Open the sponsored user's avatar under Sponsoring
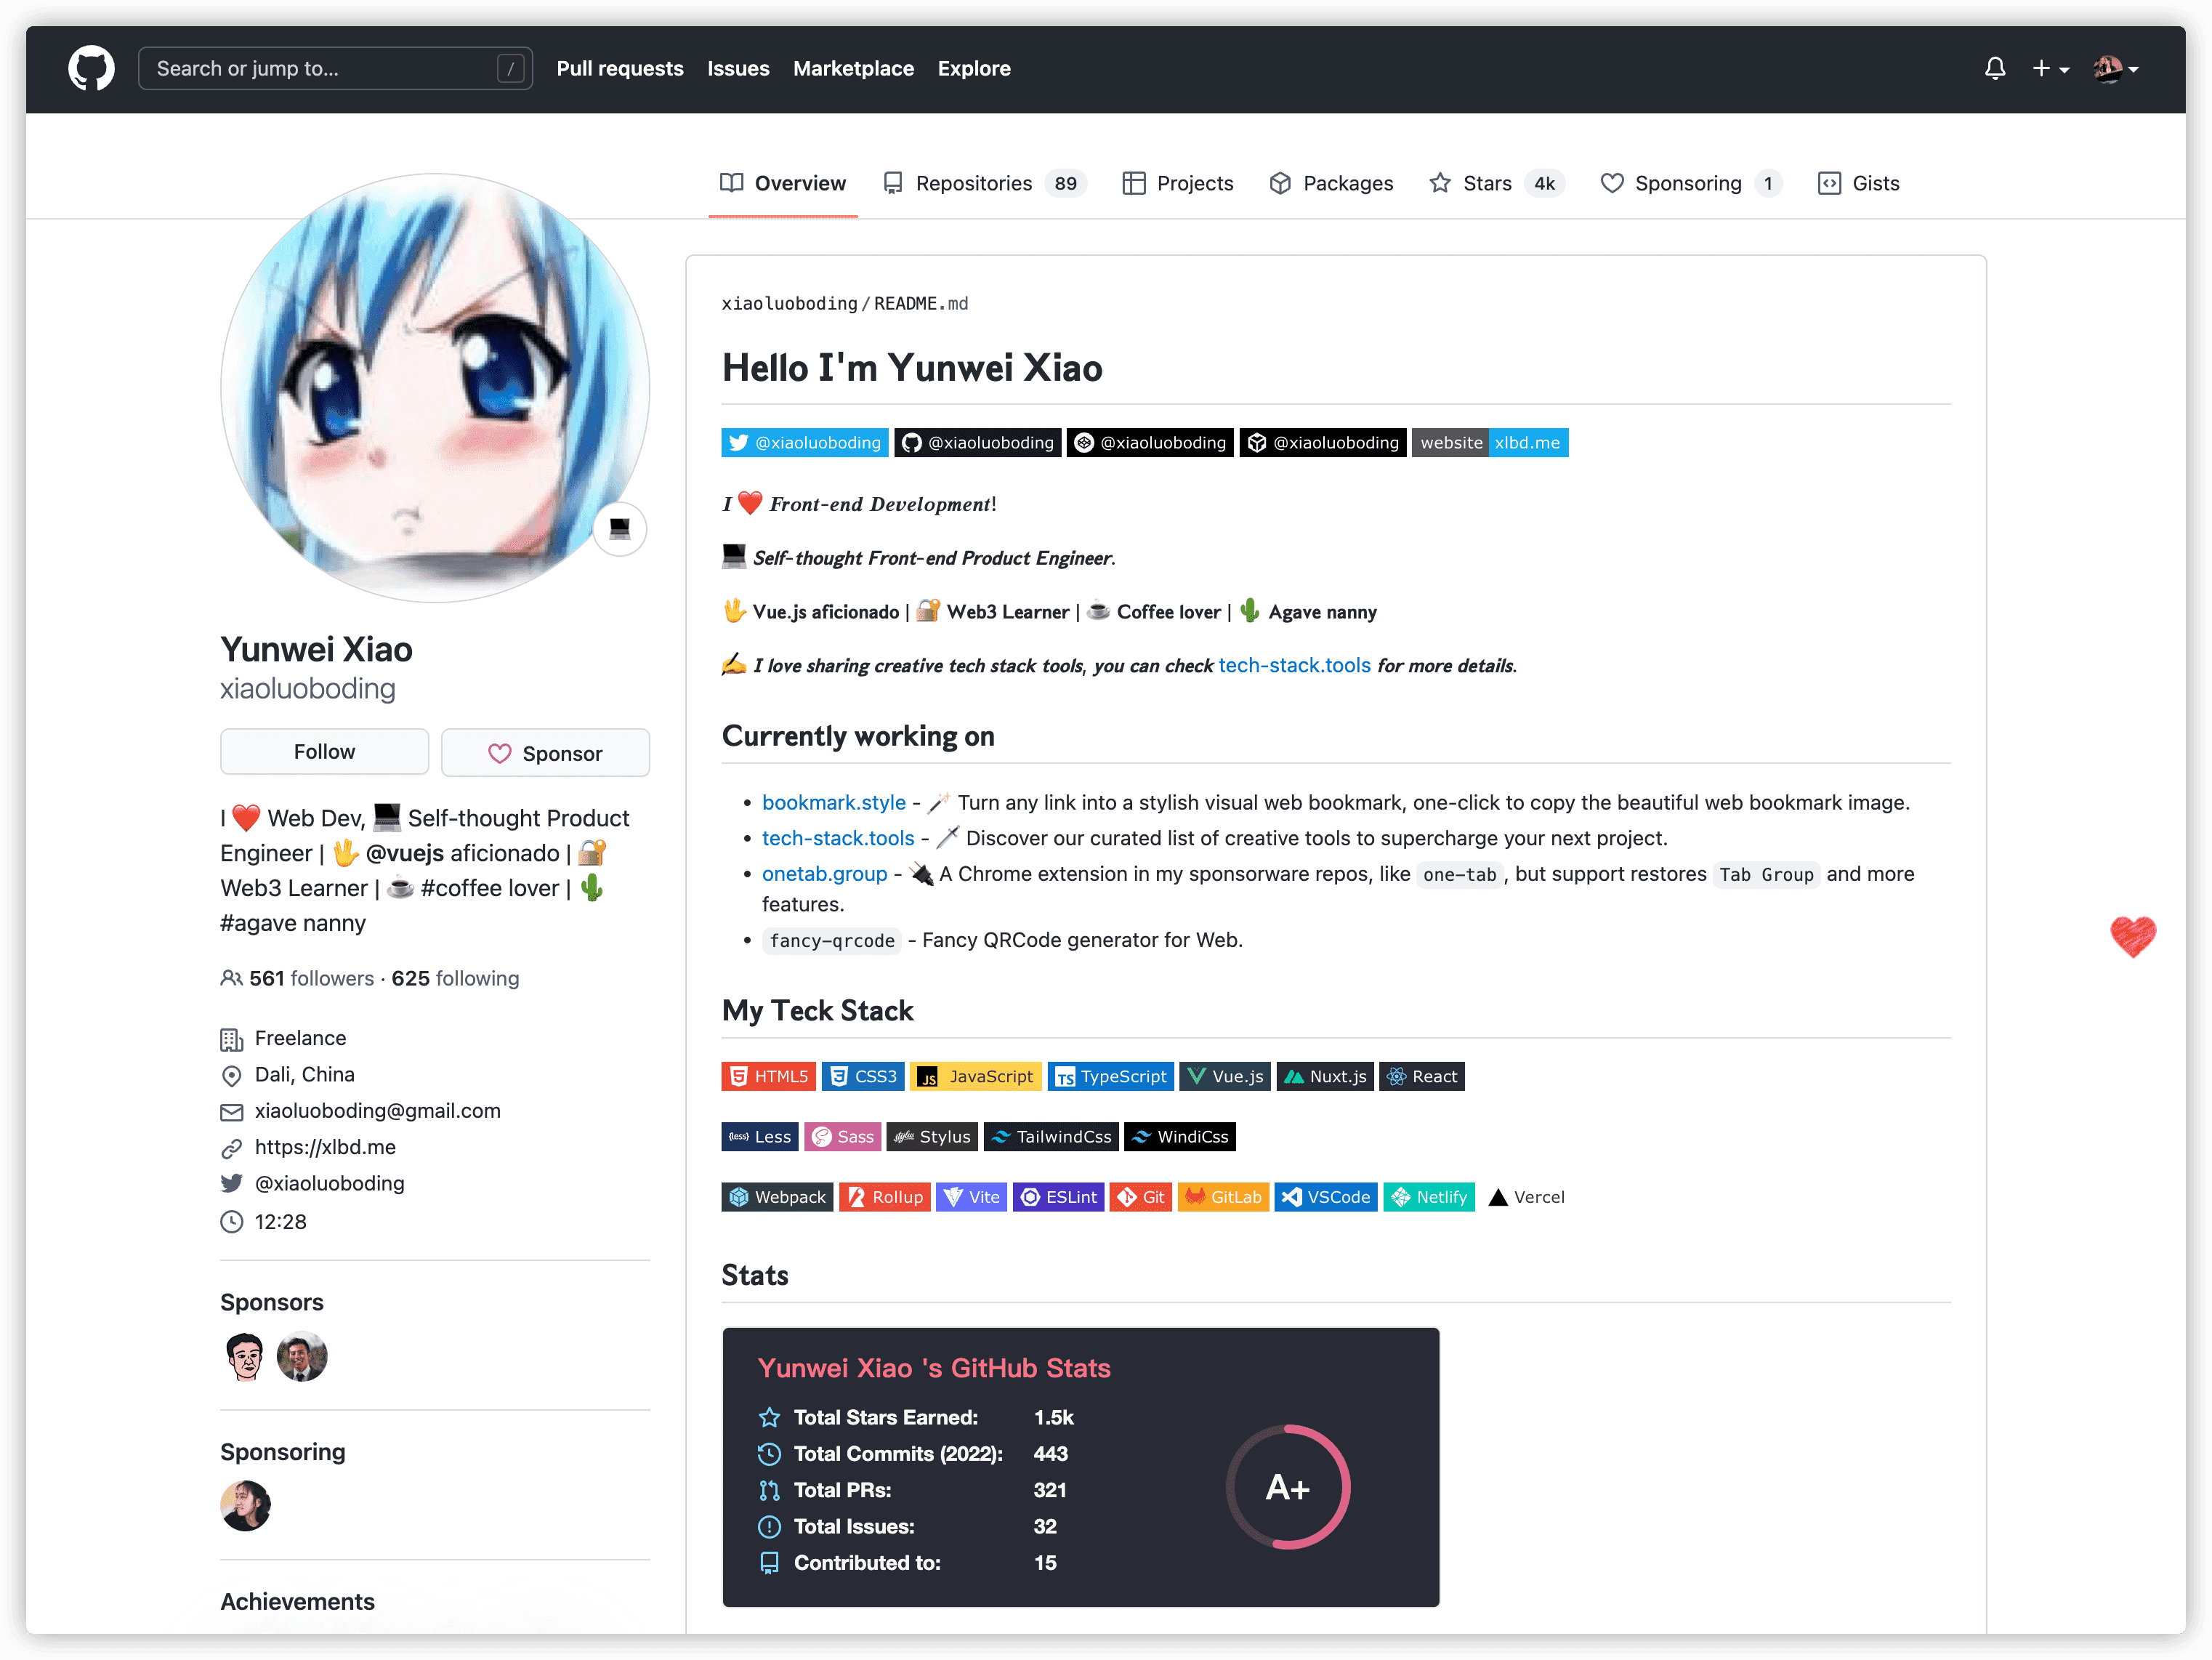Image resolution: width=2212 pixels, height=1660 pixels. (245, 1506)
